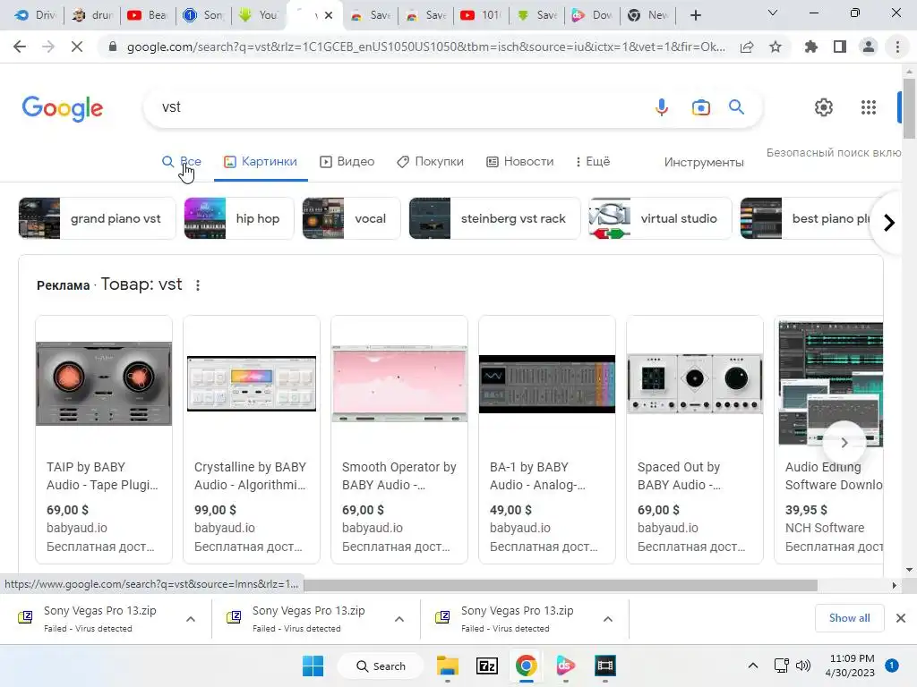
Task: Close the active vst search tab
Action: pyautogui.click(x=329, y=15)
